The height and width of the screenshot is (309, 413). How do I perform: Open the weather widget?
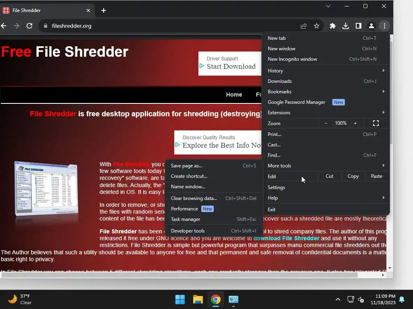click(20, 299)
